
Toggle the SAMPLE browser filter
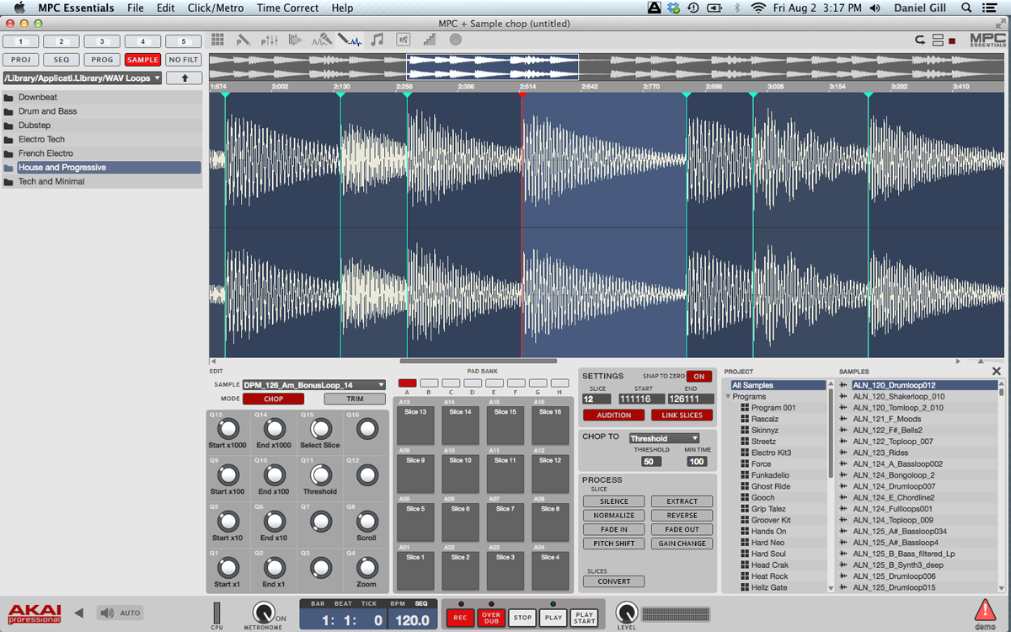[x=142, y=60]
